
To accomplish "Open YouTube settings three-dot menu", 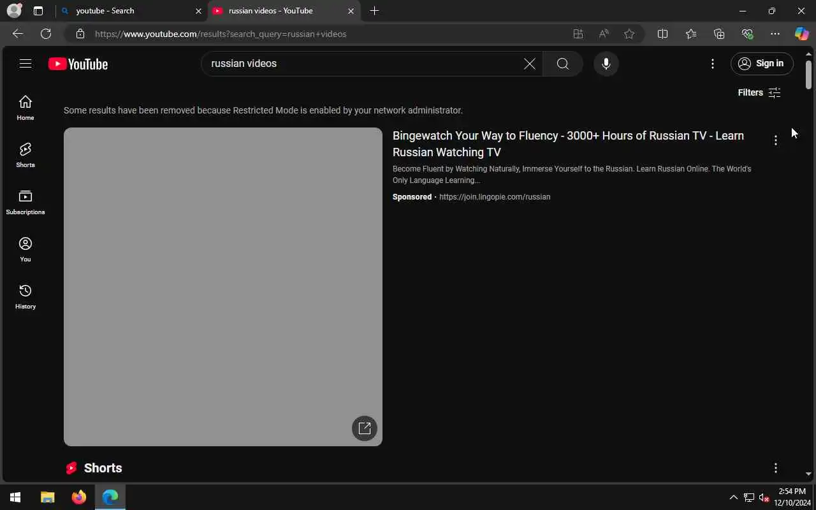I will [713, 64].
